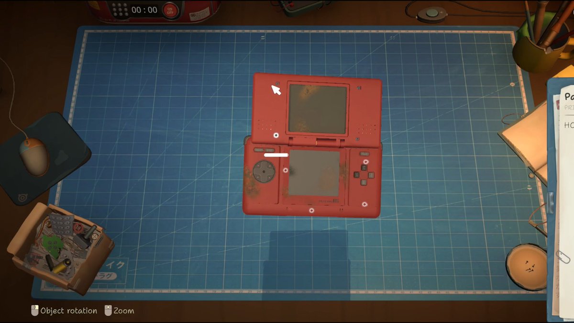Unscrew the marker below left speaker grille

point(276,135)
